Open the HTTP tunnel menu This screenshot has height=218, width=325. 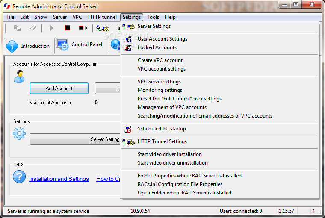click(102, 17)
